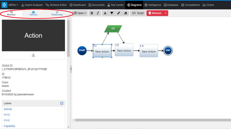Click the sidebar scroll down arrow
The height and width of the screenshot is (129, 231).
[x=68, y=127]
